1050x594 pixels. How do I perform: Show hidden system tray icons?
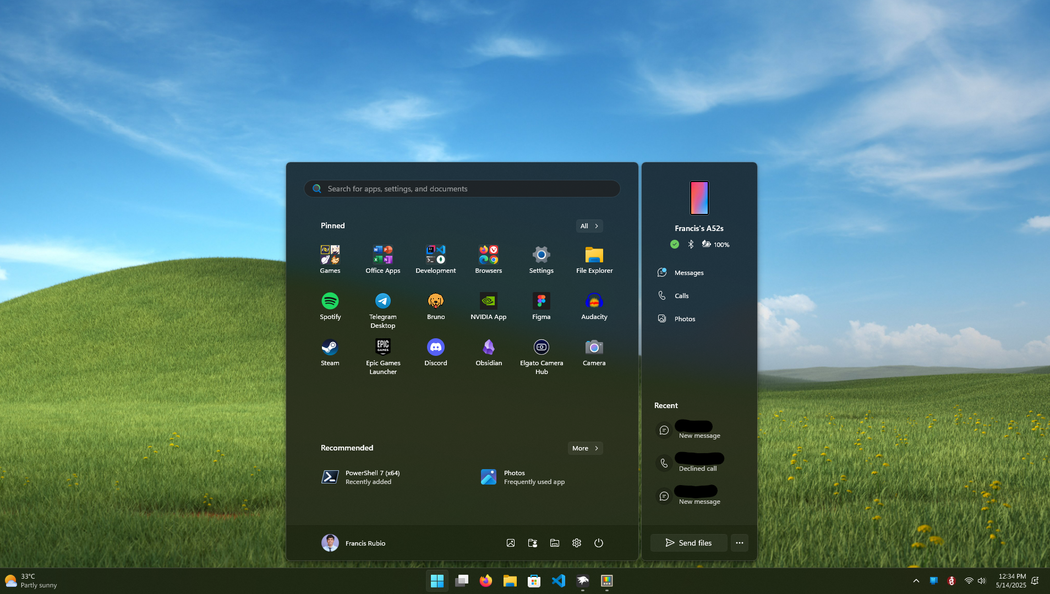pyautogui.click(x=916, y=581)
